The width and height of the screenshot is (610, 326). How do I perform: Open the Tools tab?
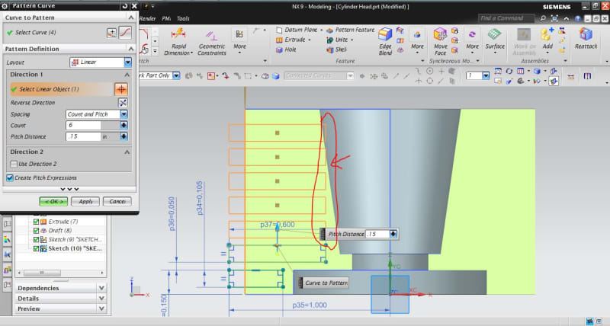point(183,18)
